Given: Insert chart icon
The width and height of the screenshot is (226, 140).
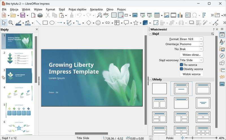Looking at the screenshot, I should pyautogui.click(x=180, y=15).
